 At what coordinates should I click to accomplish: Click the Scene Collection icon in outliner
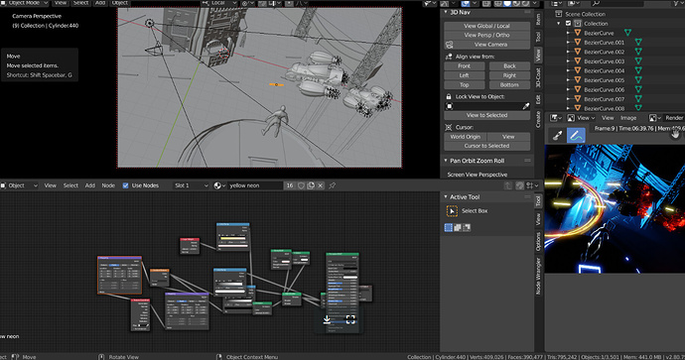558,14
